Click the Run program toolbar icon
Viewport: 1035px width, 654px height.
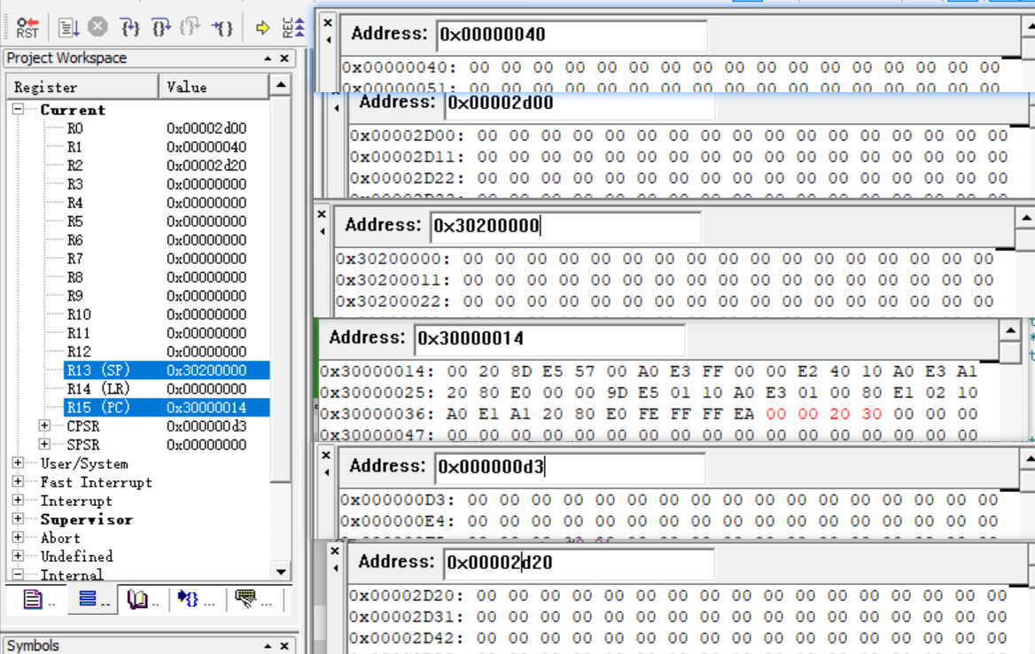coord(68,27)
